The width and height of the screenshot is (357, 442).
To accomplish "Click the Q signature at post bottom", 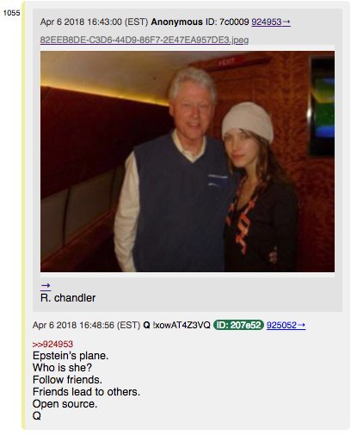I will click(x=37, y=416).
